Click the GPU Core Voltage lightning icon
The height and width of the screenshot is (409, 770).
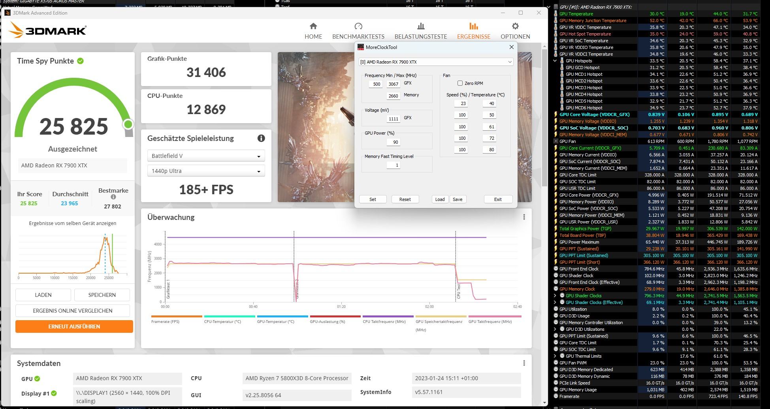[x=555, y=114]
